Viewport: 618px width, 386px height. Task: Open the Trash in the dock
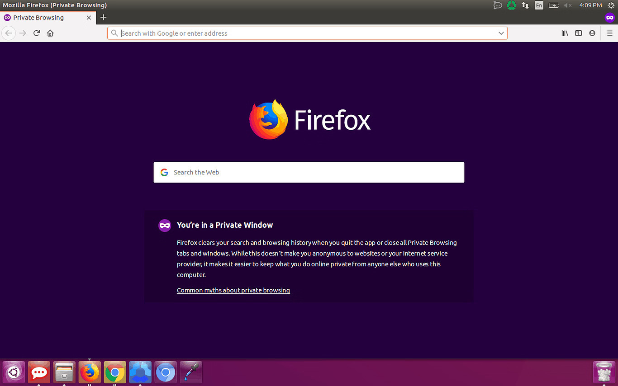(x=604, y=372)
